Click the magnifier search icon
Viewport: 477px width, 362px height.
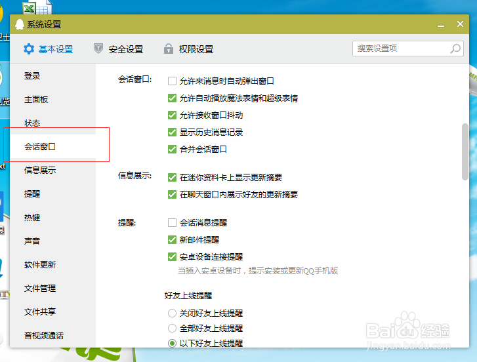(455, 49)
